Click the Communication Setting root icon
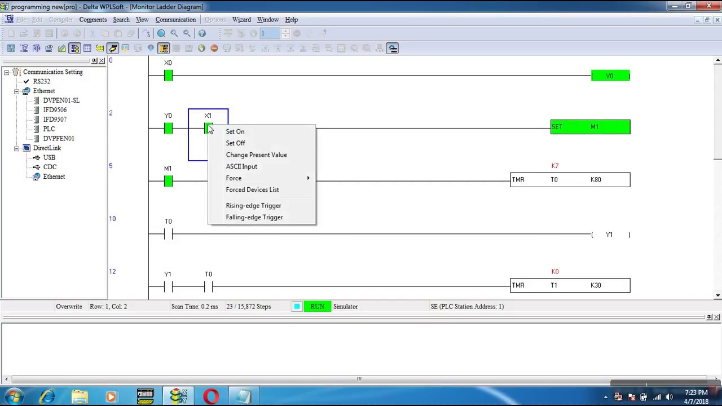The width and height of the screenshot is (722, 406). (16, 72)
